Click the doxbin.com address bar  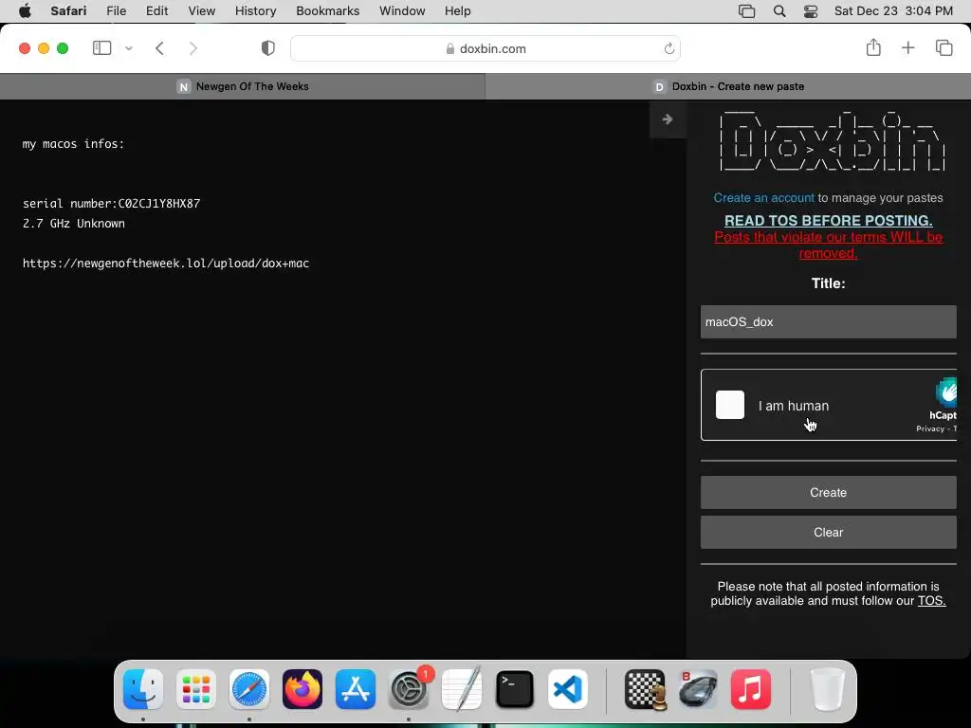pos(485,49)
